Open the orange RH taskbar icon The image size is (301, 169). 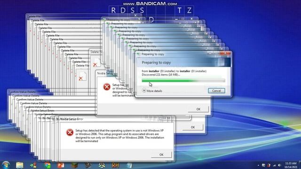(115, 165)
